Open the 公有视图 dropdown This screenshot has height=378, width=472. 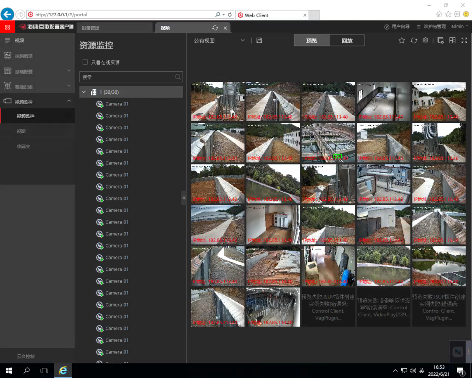coord(219,41)
